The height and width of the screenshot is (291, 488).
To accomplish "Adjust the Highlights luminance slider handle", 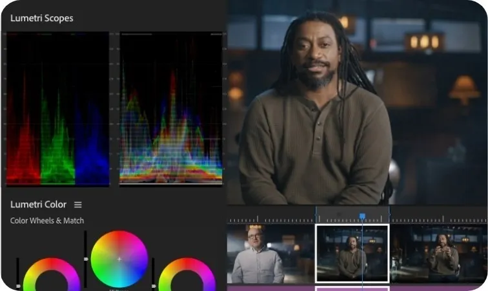I will (x=154, y=286).
